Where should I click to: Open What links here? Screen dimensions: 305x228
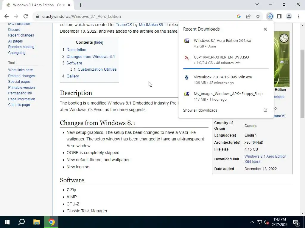point(21,70)
